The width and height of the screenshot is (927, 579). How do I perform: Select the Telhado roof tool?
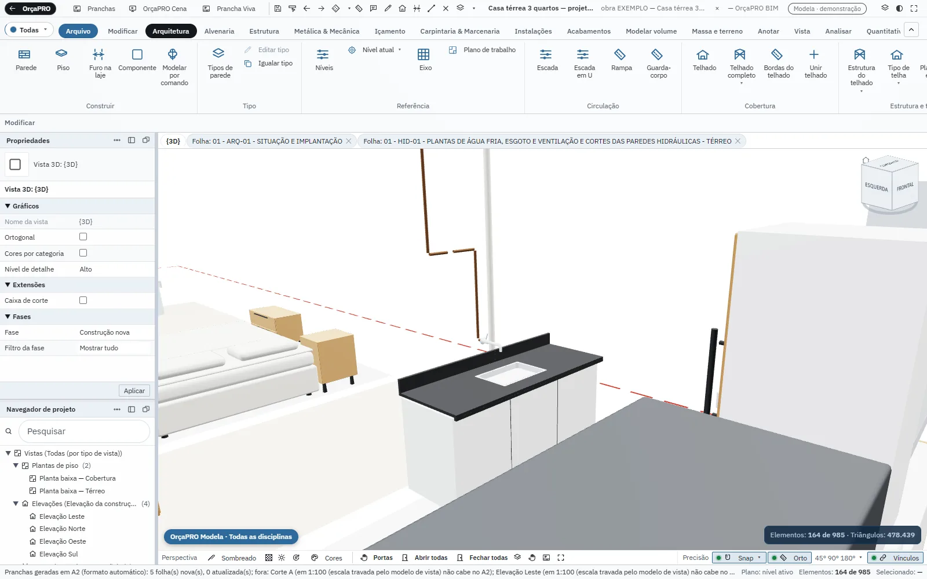click(x=704, y=60)
